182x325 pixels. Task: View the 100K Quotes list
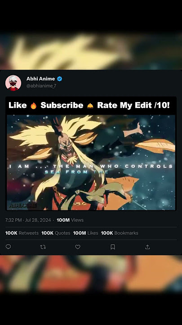coord(56,233)
